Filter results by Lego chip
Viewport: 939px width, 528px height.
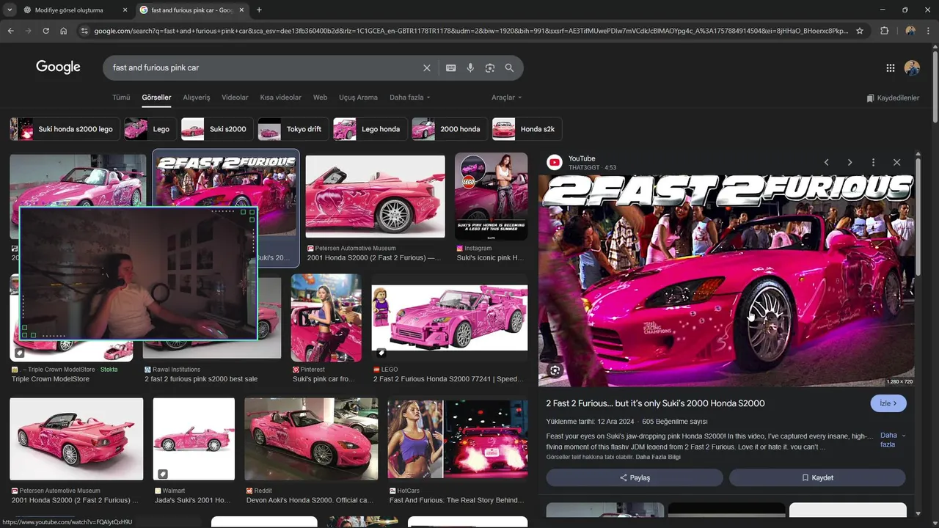click(150, 129)
